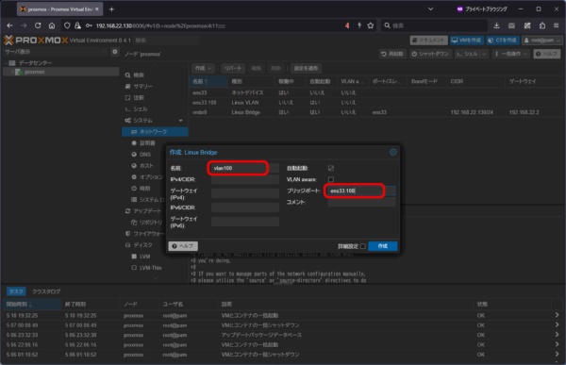Screen dimensions: 566x365
Task: Click ブリッジポート field with ens33.100
Action: coord(361,191)
